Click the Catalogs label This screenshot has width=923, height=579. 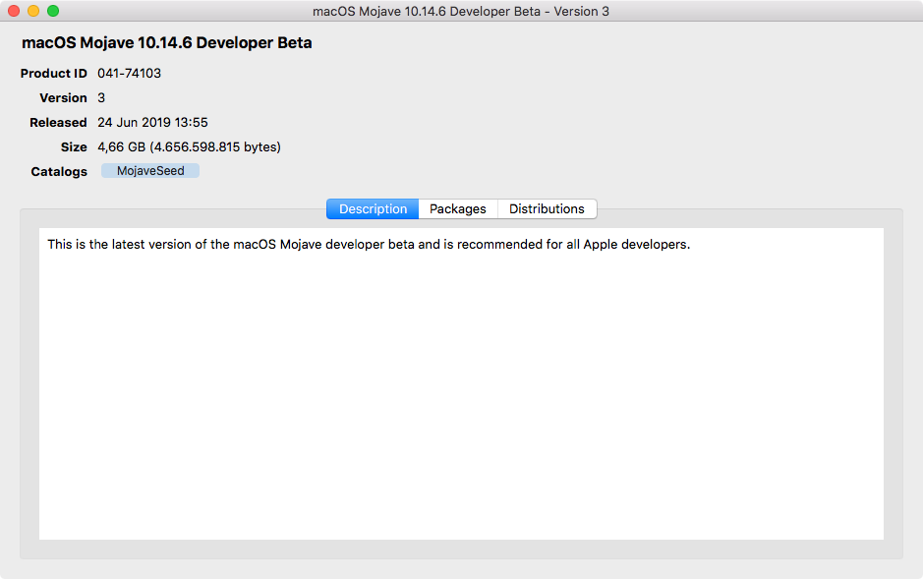coord(59,171)
